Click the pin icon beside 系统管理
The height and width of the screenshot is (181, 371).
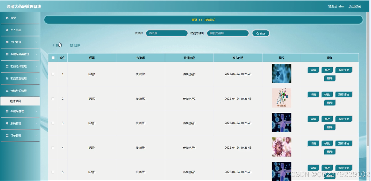(7, 123)
